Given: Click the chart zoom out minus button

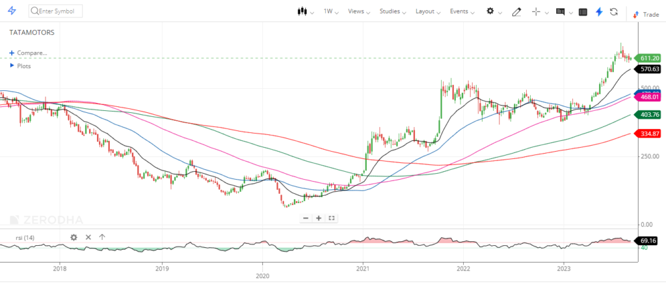Looking at the screenshot, I should (x=306, y=218).
